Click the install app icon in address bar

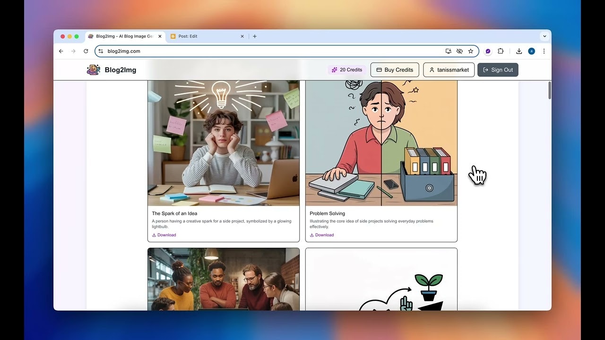click(x=449, y=51)
